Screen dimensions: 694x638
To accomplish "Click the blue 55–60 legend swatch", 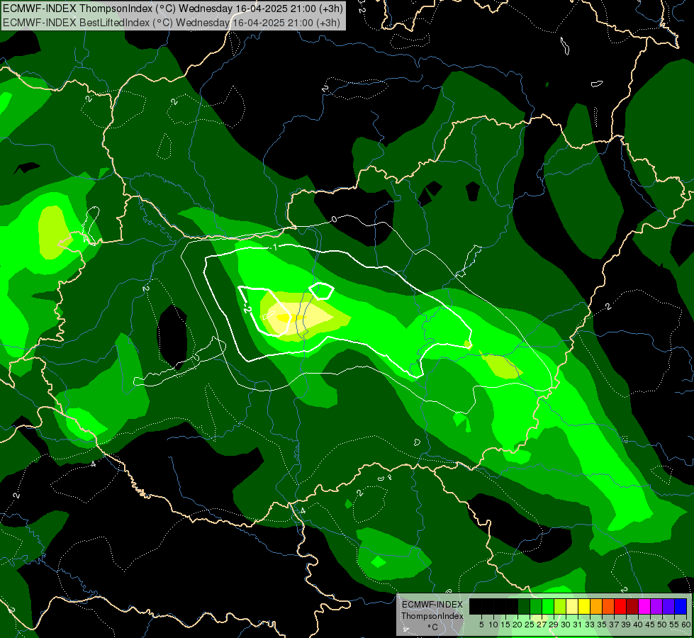I will coord(681,606).
